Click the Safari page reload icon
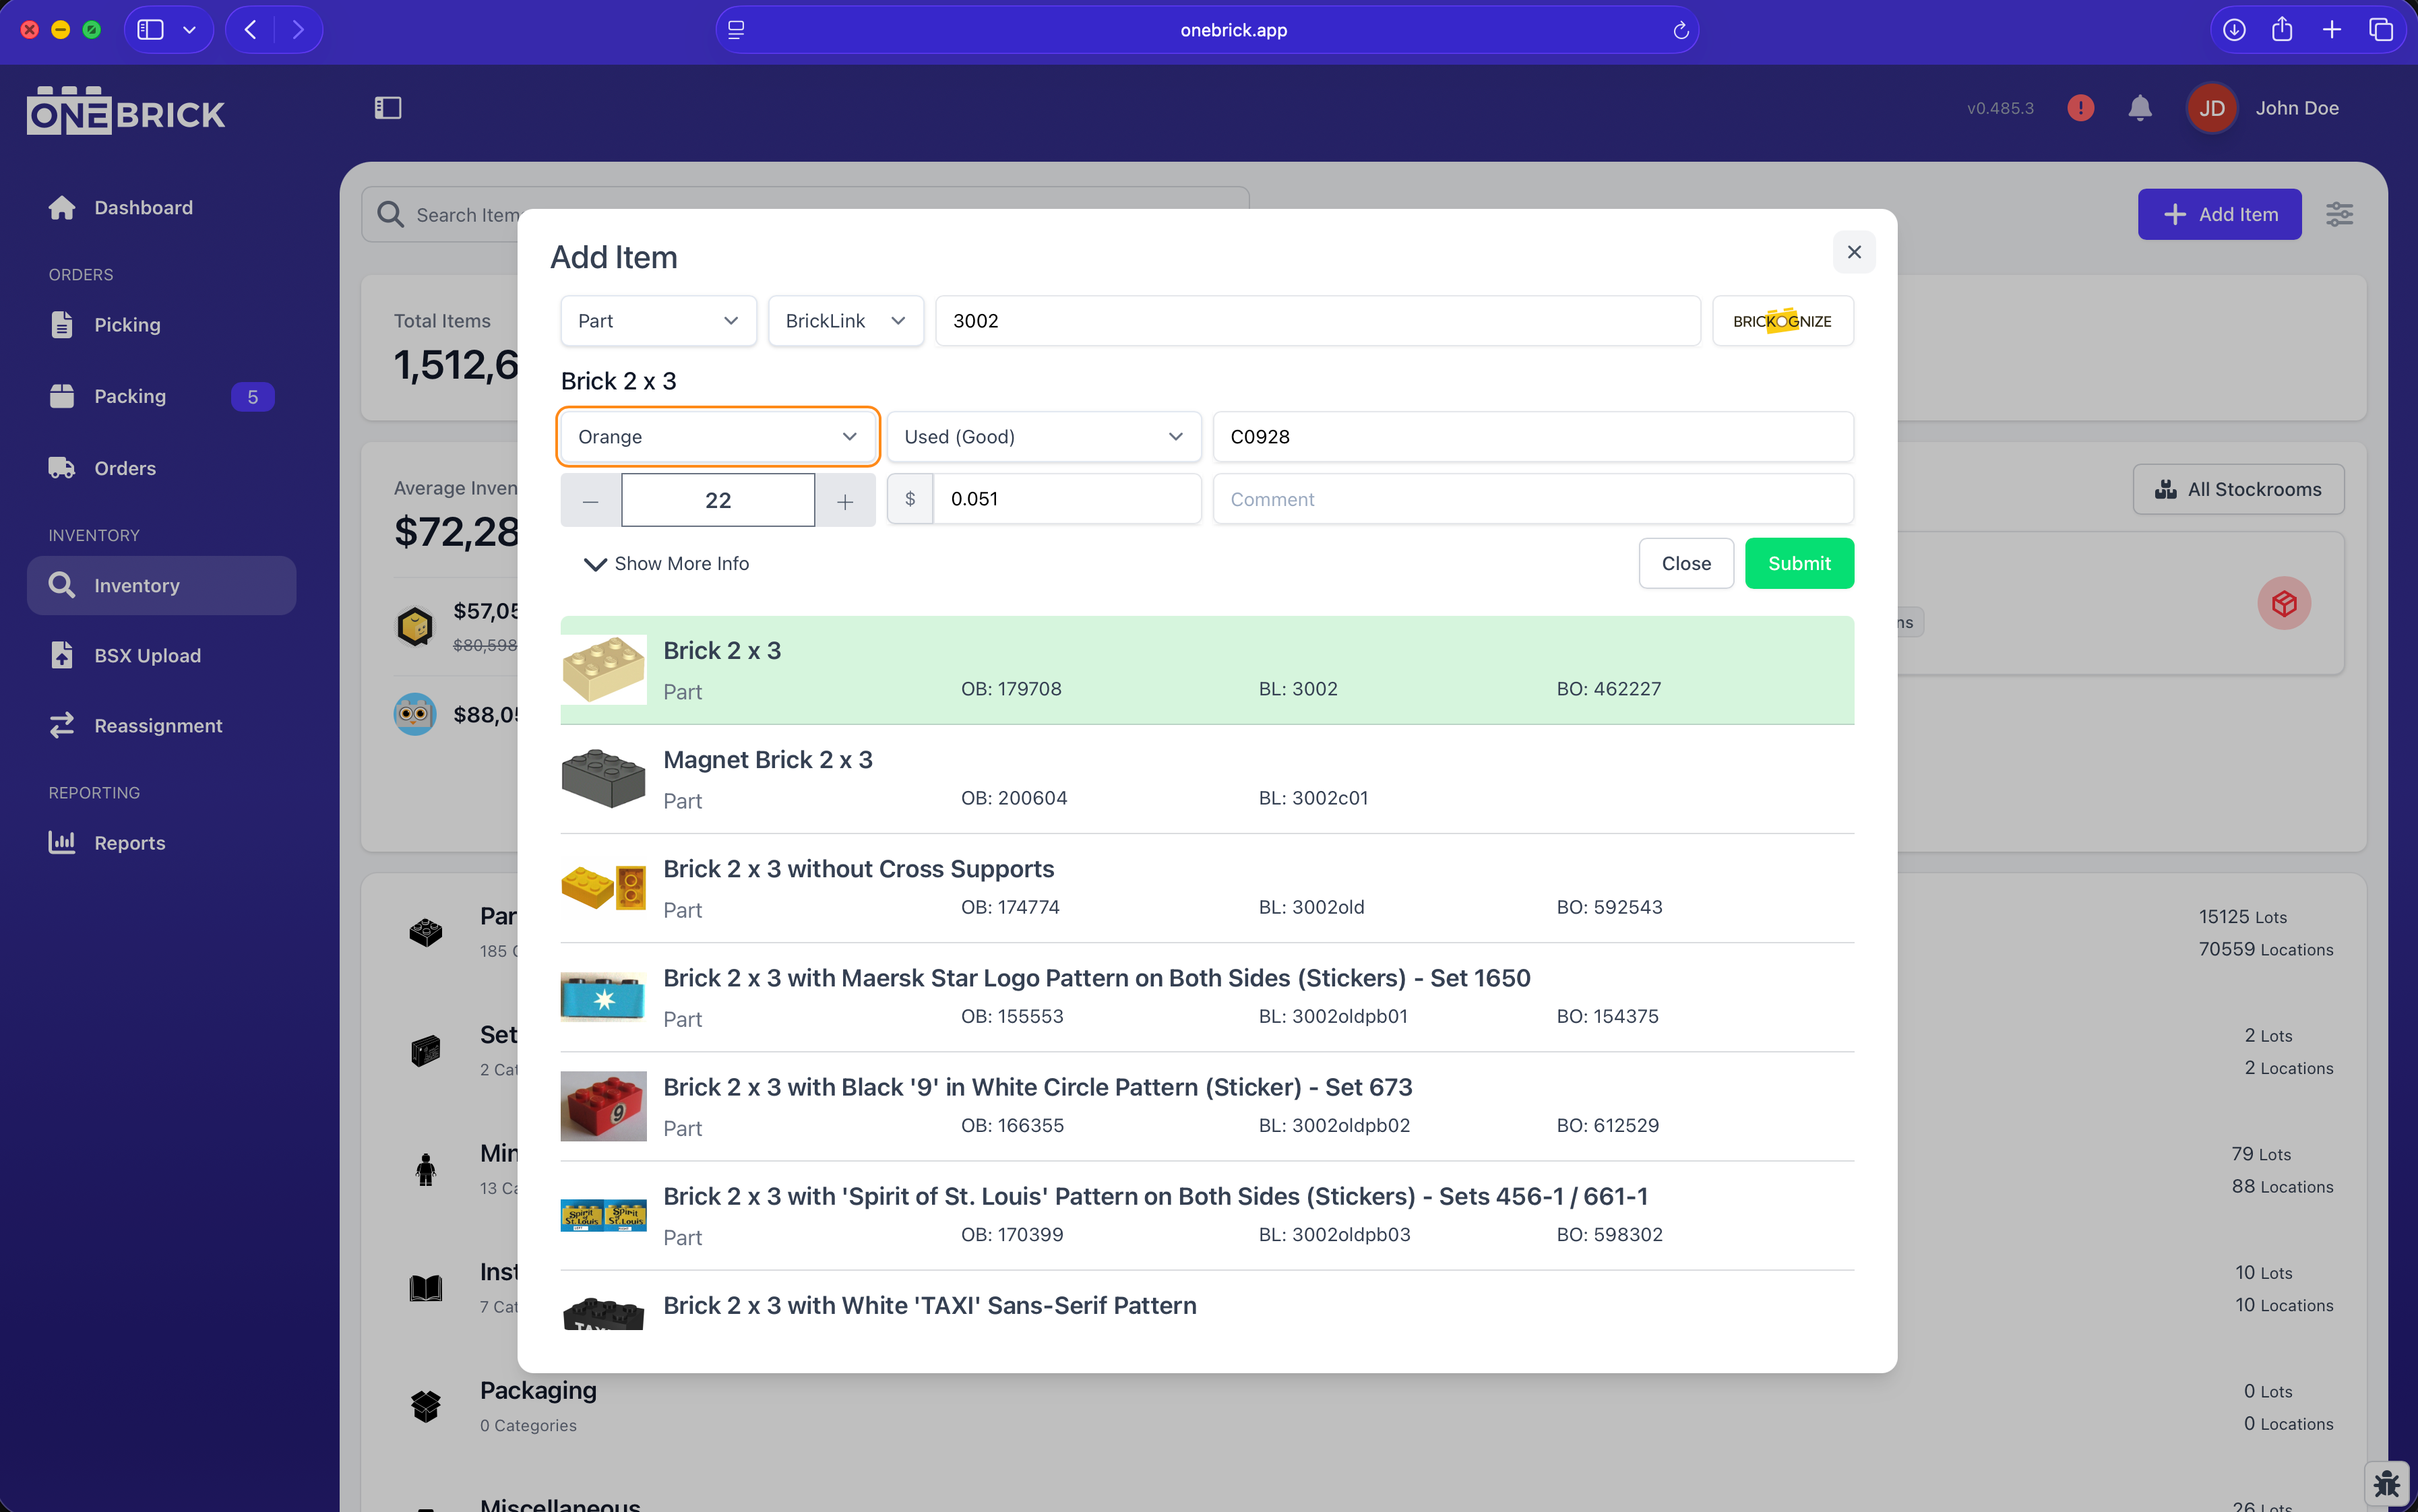This screenshot has height=1512, width=2418. 1680,30
